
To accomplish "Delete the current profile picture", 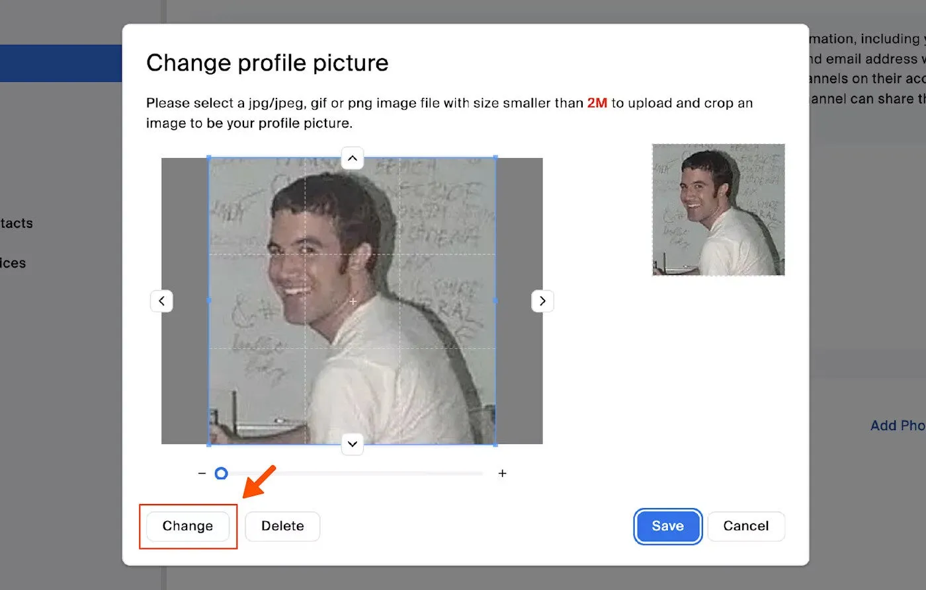I will click(x=282, y=526).
